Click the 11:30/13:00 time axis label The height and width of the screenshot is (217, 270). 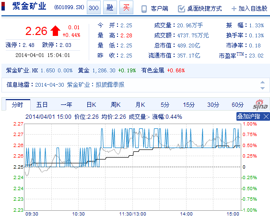(x=132, y=214)
